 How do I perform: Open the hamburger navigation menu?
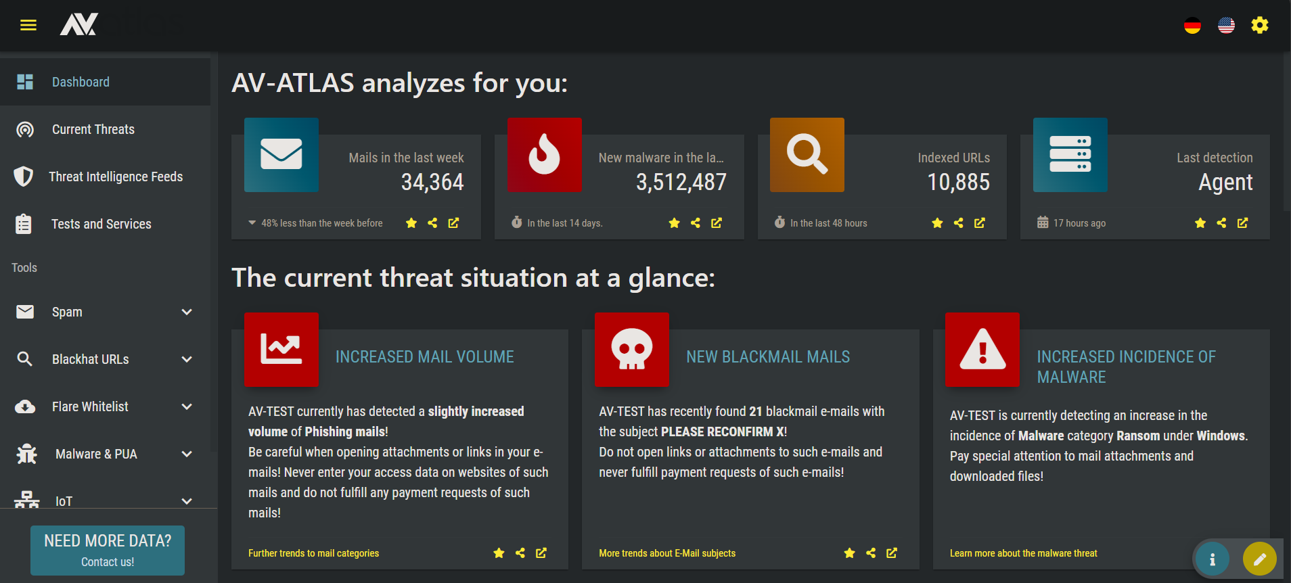[x=28, y=25]
